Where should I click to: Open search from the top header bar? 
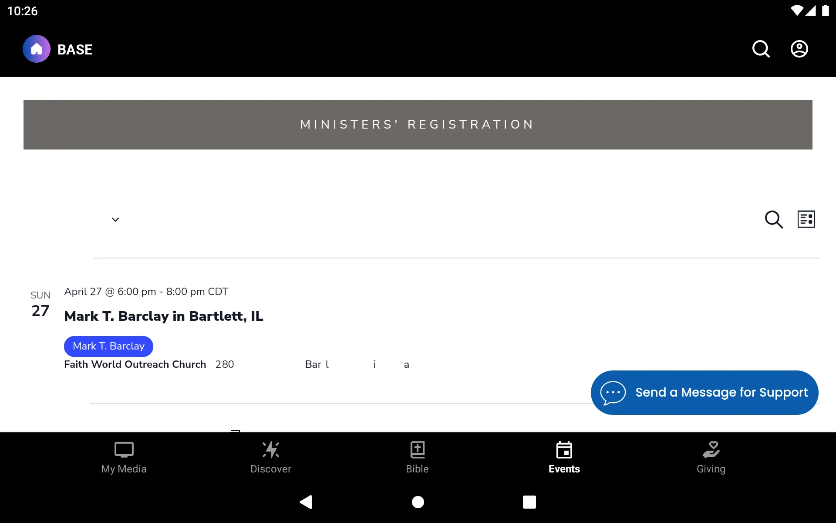761,49
